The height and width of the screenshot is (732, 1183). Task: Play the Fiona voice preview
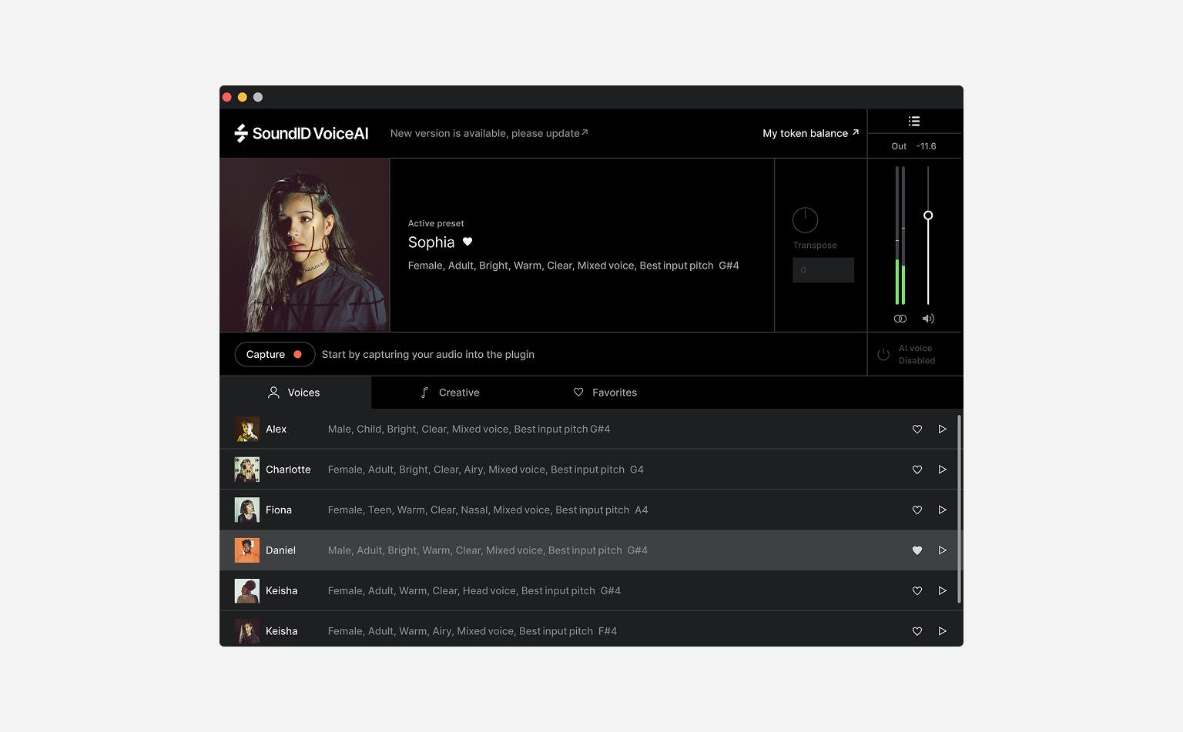(x=942, y=510)
